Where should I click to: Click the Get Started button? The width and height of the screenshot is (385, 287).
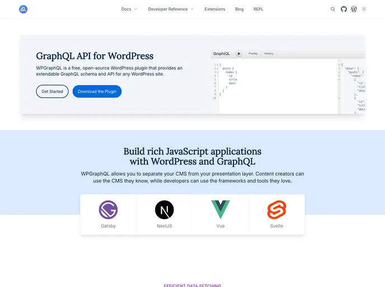[x=52, y=91]
